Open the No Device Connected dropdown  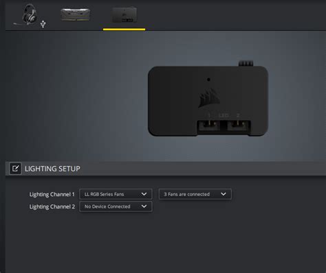116,206
